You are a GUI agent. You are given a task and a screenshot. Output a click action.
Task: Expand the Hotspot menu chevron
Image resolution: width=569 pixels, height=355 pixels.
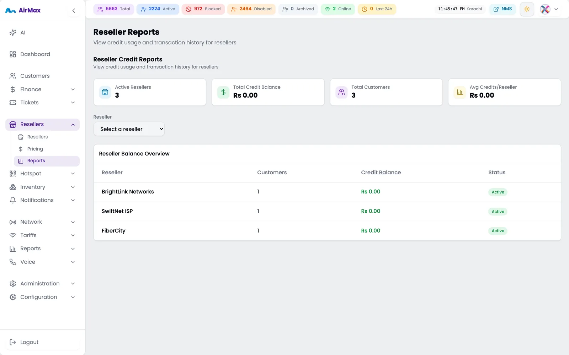click(73, 174)
